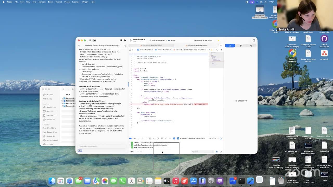This screenshot has width=333, height=187.
Task: Select the closure #1 stack frame entry
Action: click(x=191, y=138)
